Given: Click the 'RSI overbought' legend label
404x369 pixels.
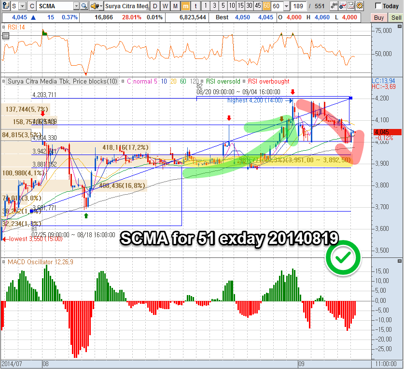Looking at the screenshot, I should pos(269,82).
